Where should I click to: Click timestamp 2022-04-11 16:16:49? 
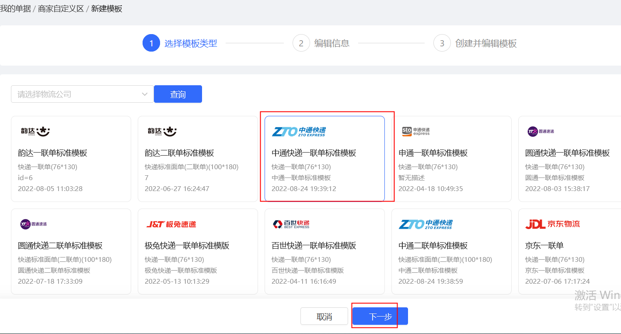304,282
